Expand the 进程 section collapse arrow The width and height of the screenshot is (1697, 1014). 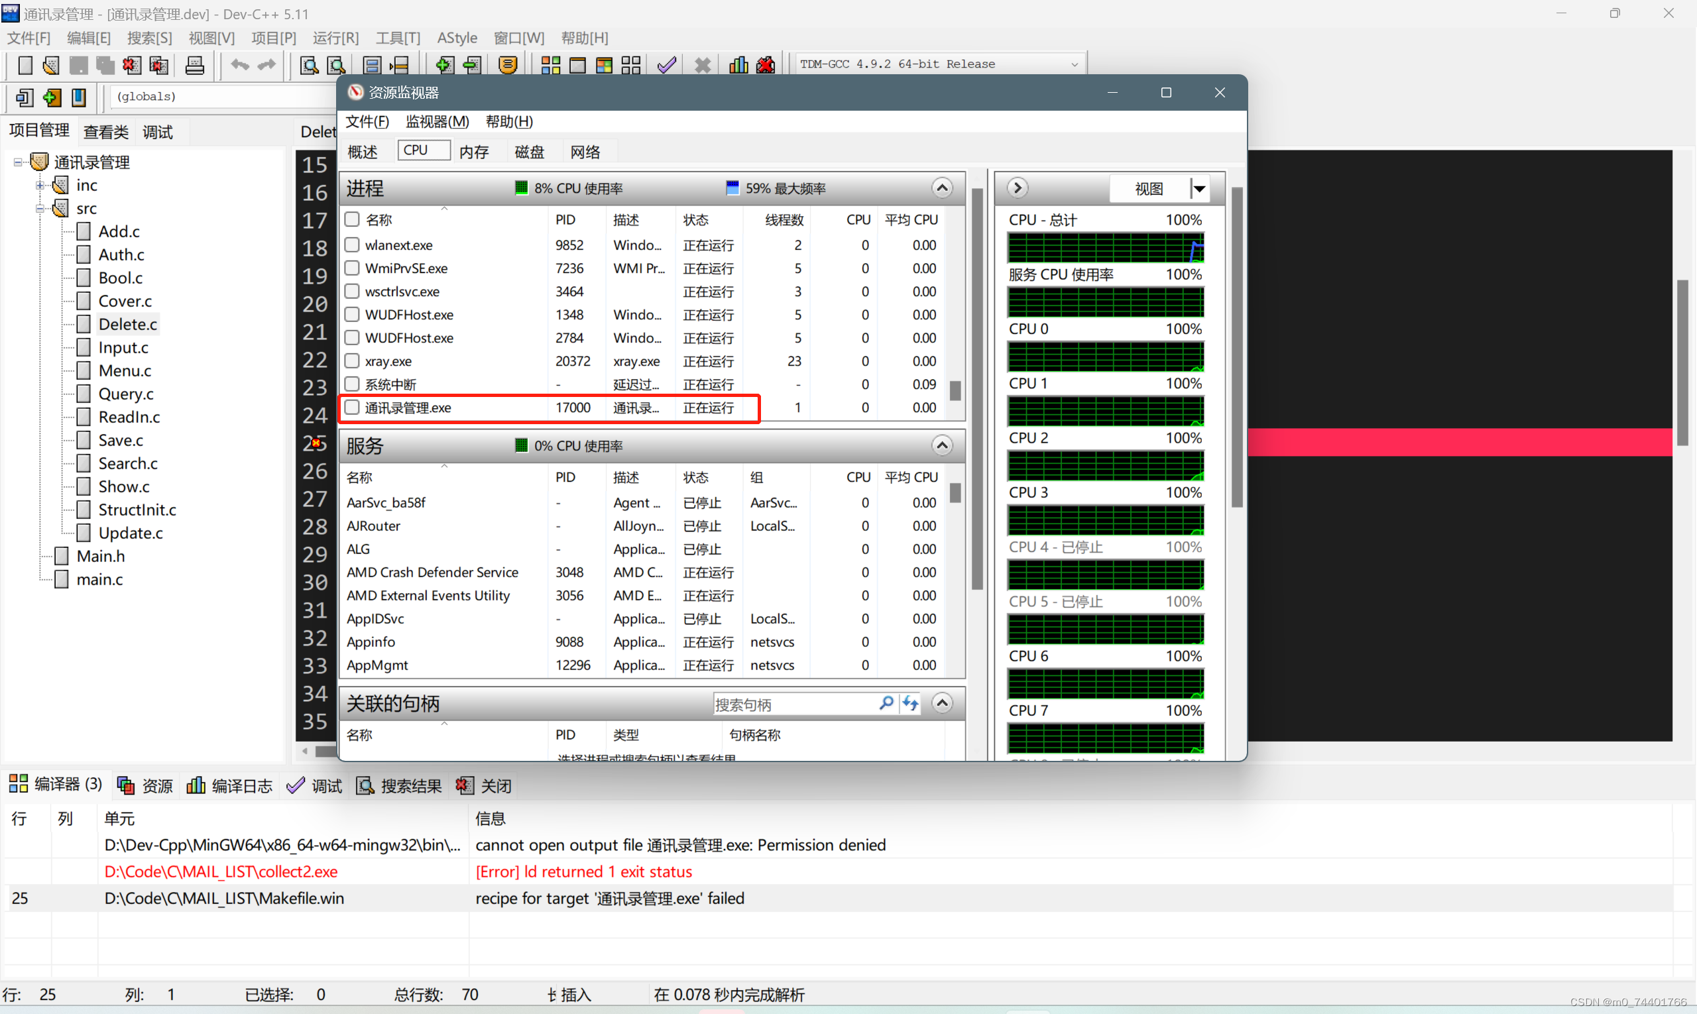pyautogui.click(x=945, y=187)
